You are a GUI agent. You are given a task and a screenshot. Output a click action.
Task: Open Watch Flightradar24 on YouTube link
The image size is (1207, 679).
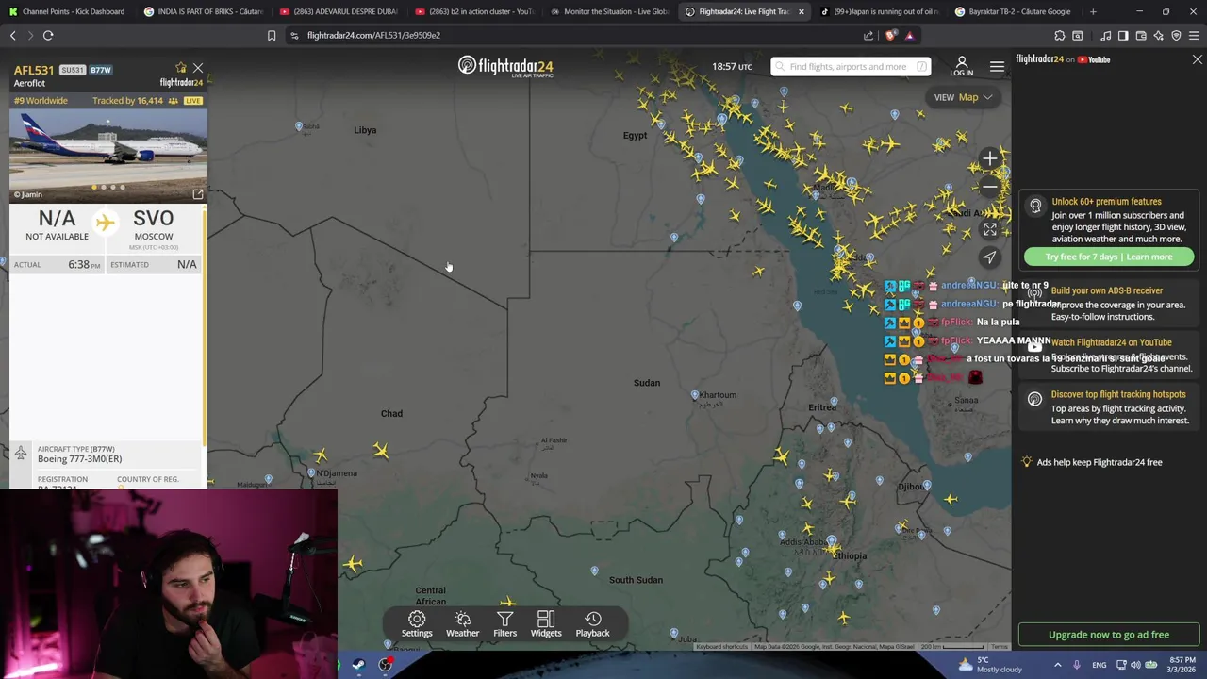[x=1112, y=342]
